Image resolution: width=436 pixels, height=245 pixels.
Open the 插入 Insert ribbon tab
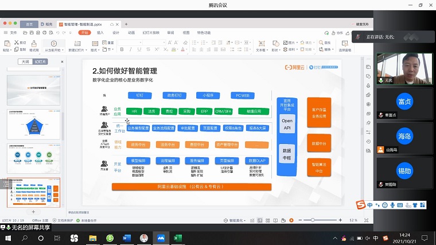(100, 33)
